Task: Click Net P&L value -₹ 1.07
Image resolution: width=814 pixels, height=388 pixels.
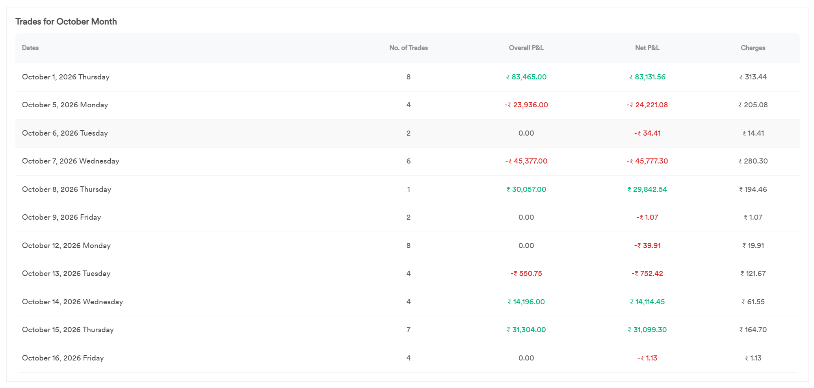Action: (x=647, y=217)
